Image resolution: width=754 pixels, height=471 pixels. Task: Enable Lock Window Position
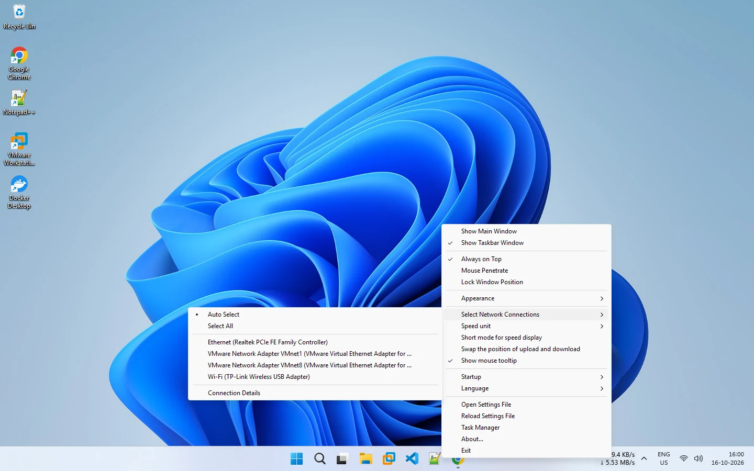tap(526, 282)
